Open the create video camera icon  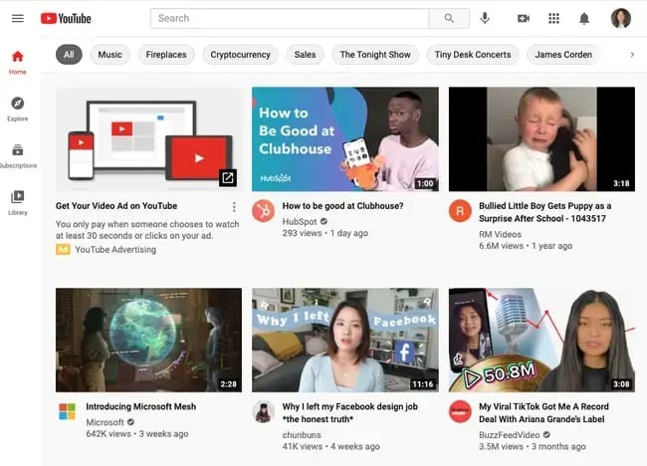(x=524, y=18)
